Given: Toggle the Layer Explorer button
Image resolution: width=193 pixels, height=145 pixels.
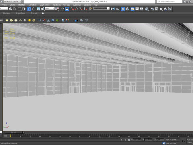Looking at the screenshot, I should (127, 9).
